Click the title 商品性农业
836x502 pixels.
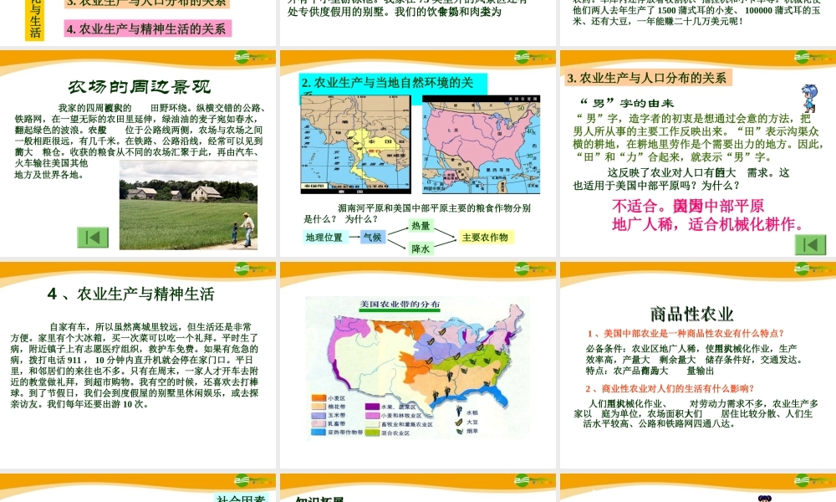pyautogui.click(x=692, y=315)
